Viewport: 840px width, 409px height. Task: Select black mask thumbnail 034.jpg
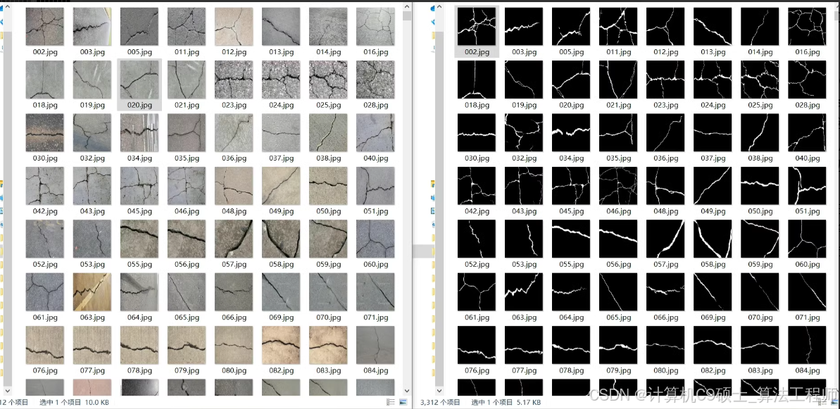click(571, 133)
